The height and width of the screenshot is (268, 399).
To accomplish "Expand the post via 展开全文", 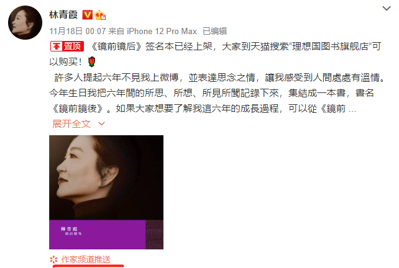I will coord(71,123).
